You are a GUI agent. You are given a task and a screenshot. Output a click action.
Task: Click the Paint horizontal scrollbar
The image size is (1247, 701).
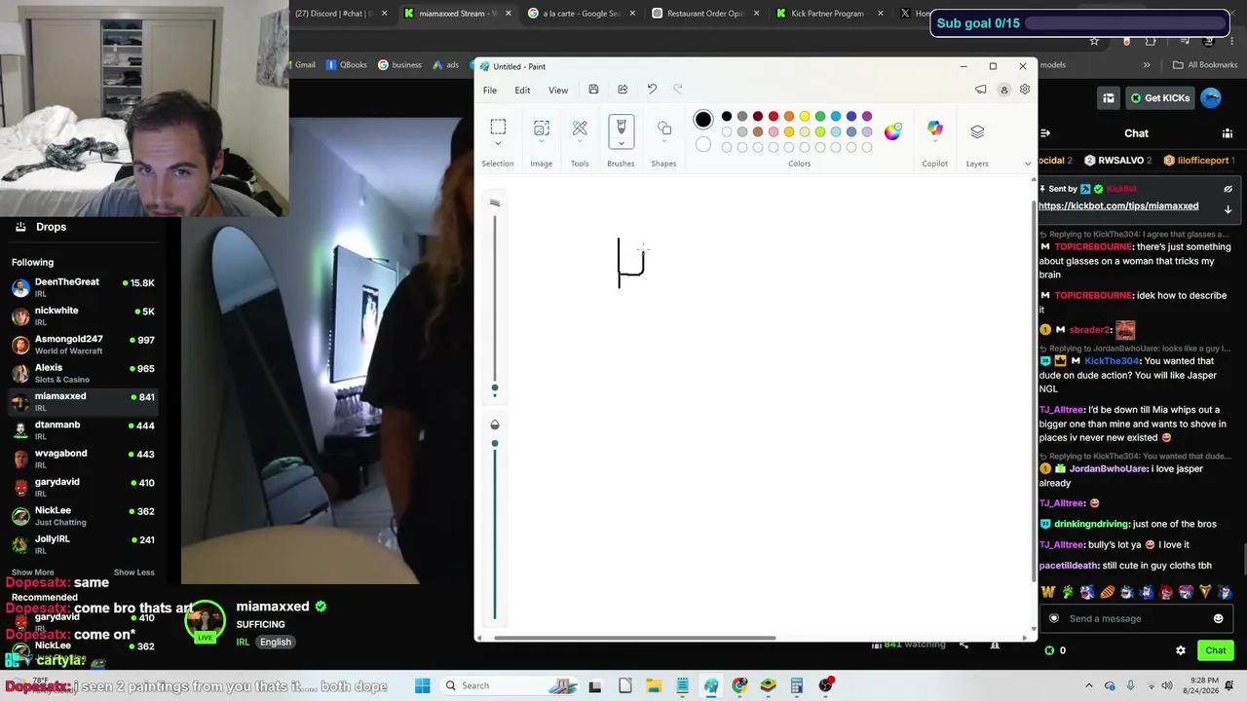pos(636,639)
